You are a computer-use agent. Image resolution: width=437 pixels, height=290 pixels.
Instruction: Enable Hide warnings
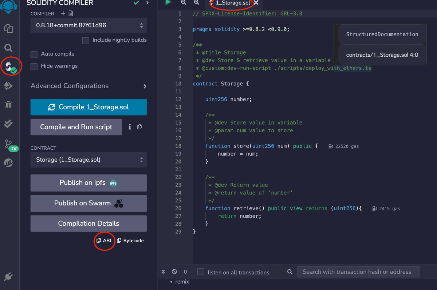pyautogui.click(x=34, y=66)
